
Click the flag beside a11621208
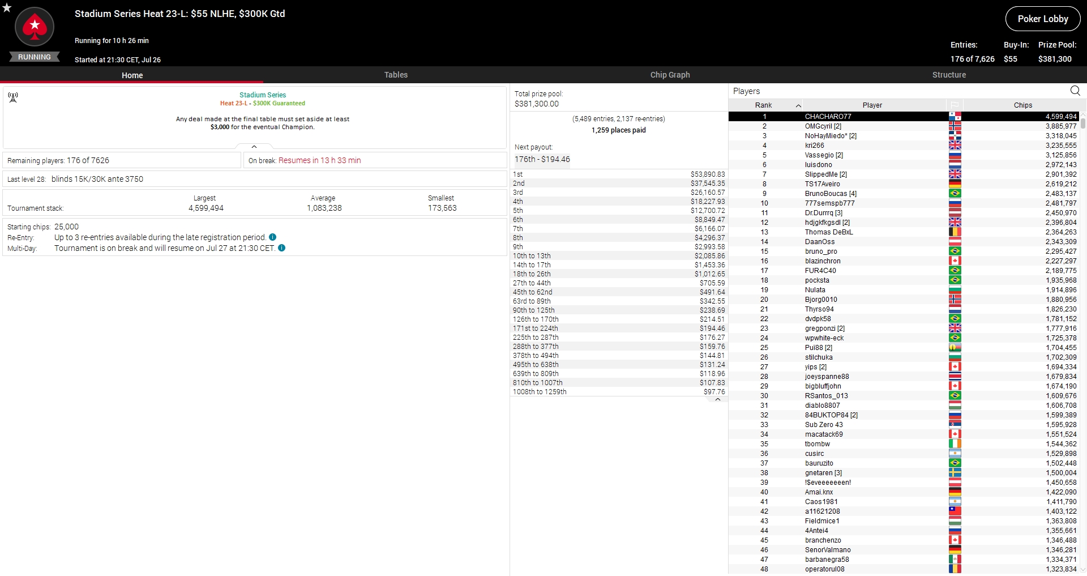[955, 511]
